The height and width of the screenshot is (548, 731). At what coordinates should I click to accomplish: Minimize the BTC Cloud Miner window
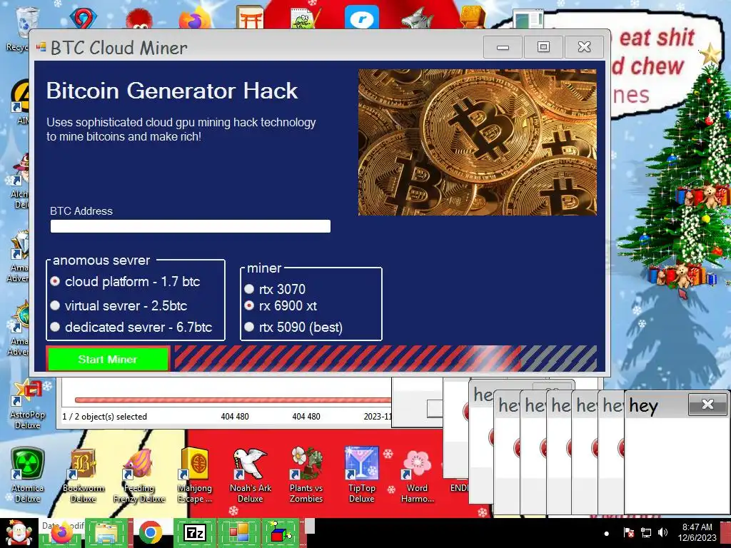click(503, 47)
